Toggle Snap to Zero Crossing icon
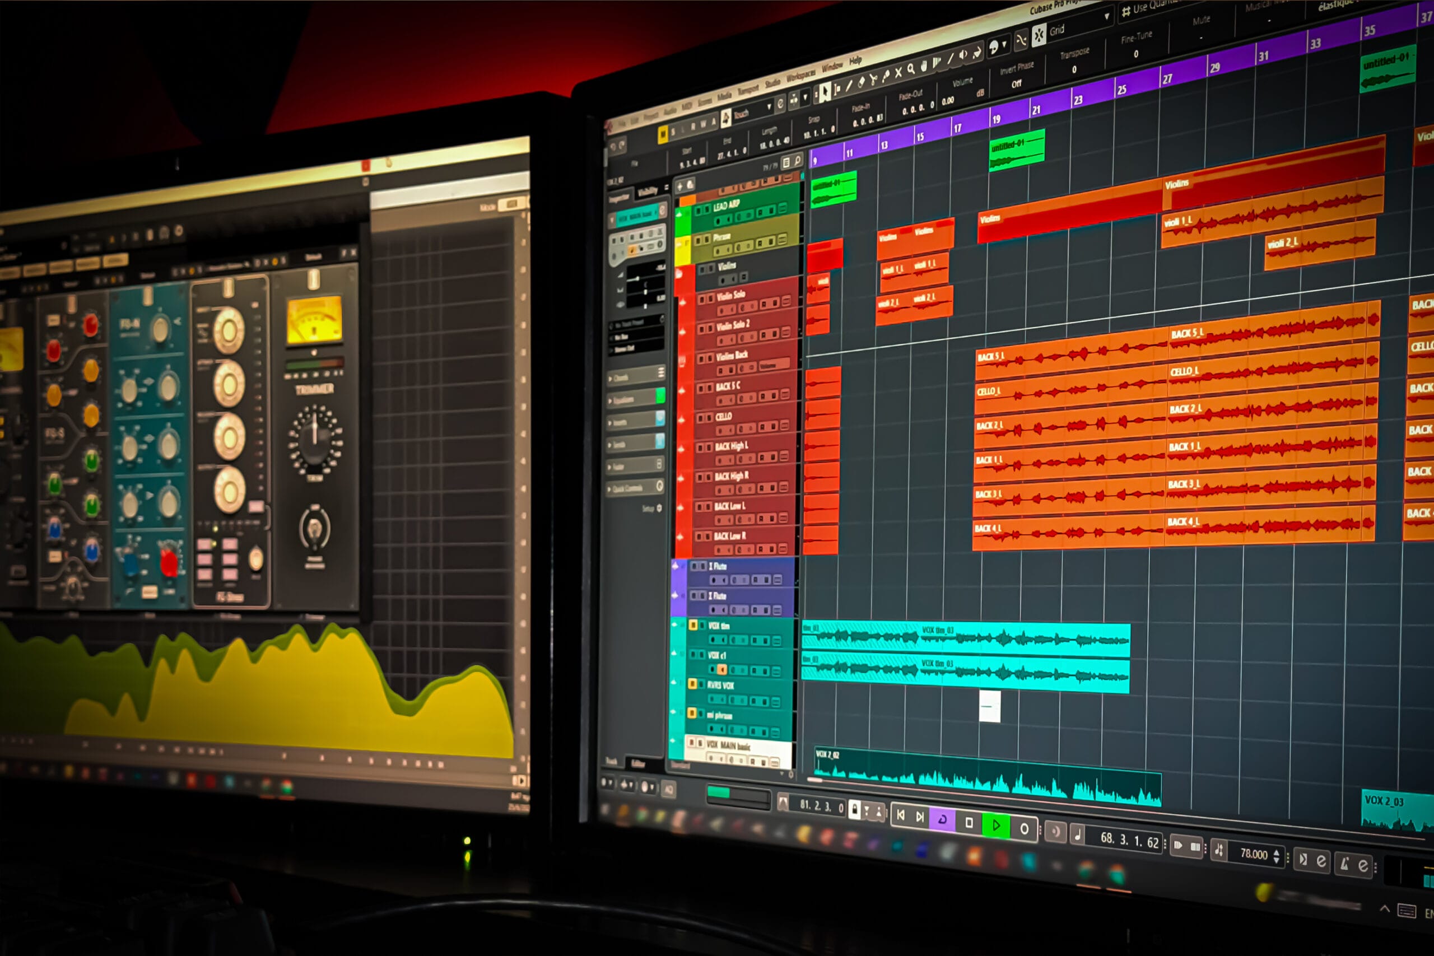 coord(1021,40)
